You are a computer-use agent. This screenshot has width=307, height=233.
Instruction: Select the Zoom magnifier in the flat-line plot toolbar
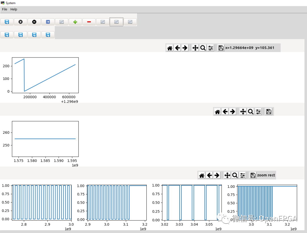251,112
